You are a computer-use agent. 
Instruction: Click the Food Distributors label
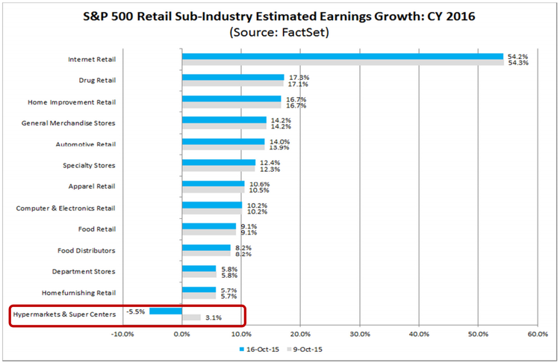87,251
